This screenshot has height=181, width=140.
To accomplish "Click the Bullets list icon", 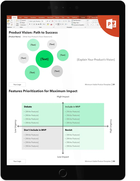I will tap(56, 21).
